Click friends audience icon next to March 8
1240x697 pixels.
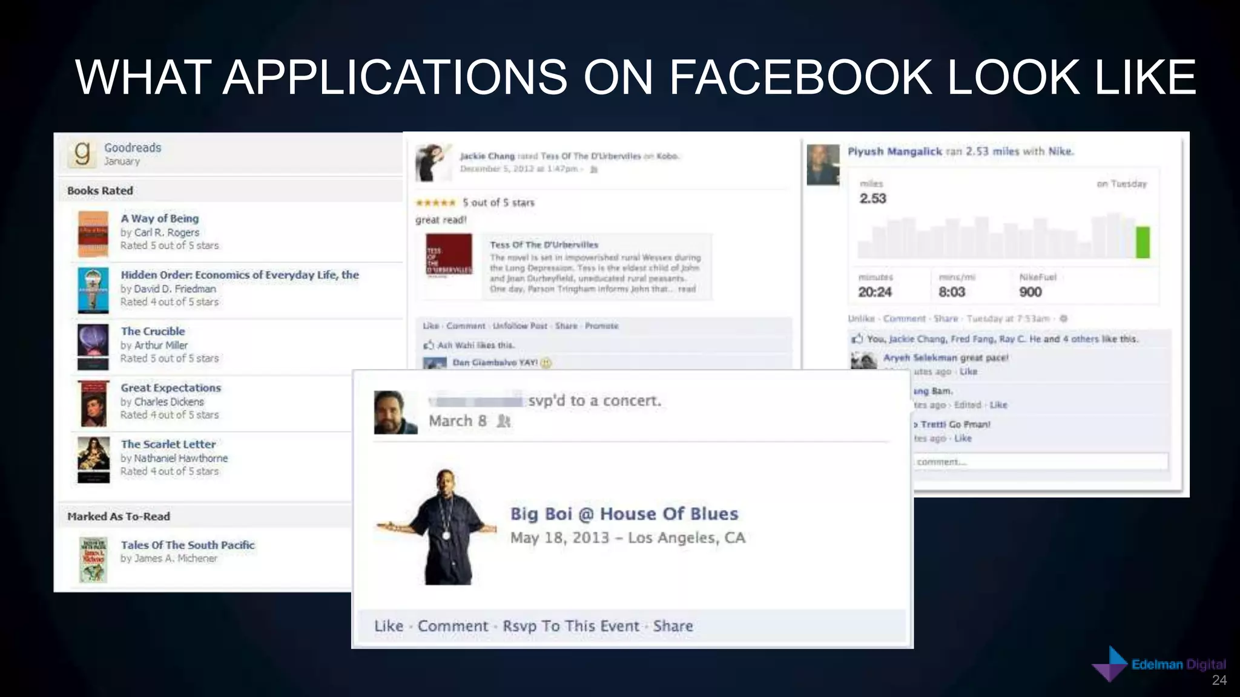503,421
